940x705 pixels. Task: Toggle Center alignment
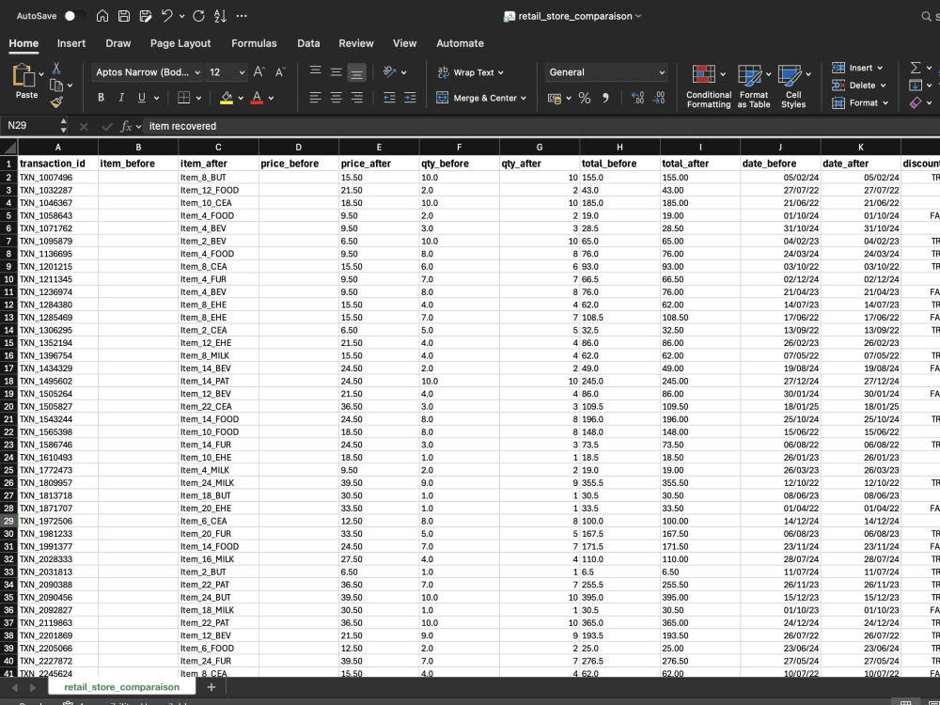336,98
